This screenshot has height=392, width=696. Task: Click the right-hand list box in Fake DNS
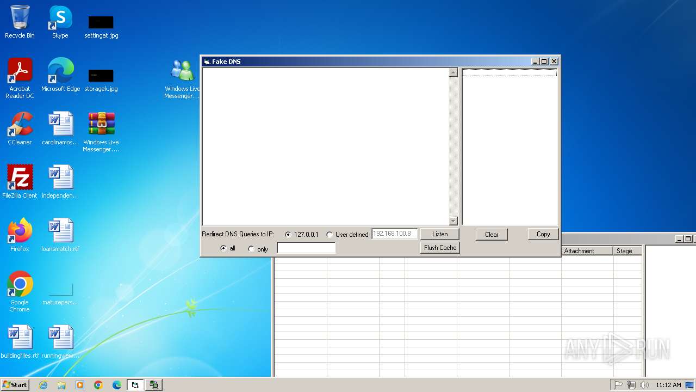click(509, 146)
